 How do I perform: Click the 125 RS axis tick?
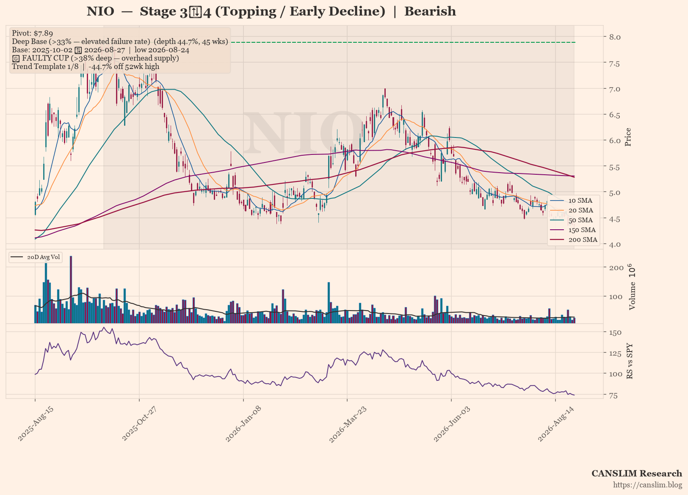coord(615,354)
